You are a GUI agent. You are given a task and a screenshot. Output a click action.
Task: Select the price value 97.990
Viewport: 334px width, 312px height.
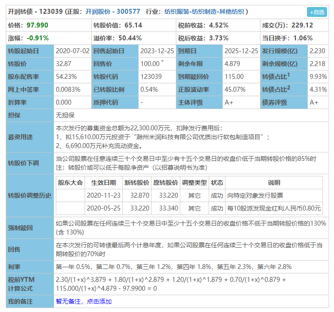tap(37, 25)
